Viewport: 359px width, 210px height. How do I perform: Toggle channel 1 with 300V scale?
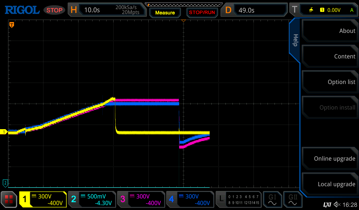pos(43,199)
